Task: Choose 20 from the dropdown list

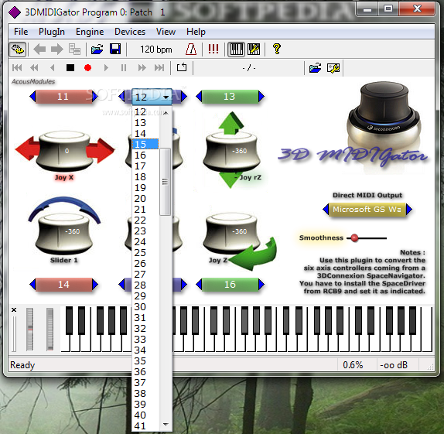Action: [x=145, y=198]
